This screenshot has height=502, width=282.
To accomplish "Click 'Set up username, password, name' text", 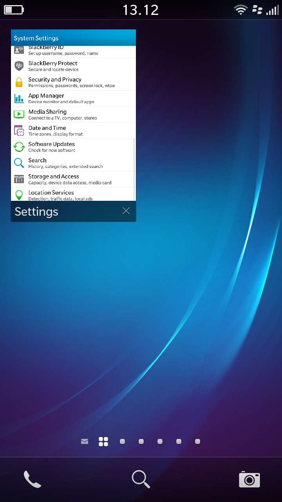I will (x=63, y=53).
